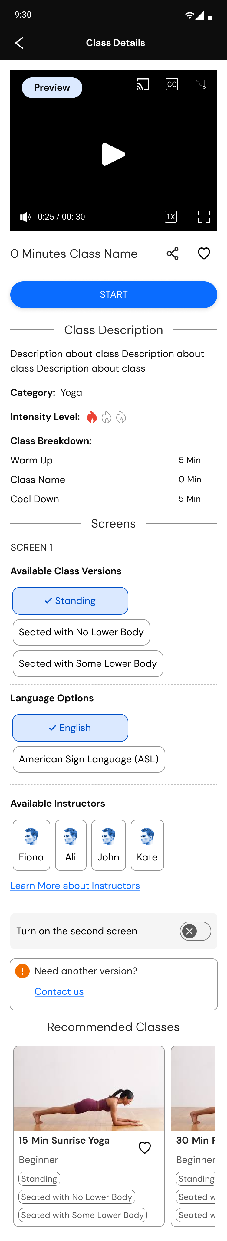227x1241 pixels.
Task: Enter fullscreen video mode
Action: (x=204, y=217)
